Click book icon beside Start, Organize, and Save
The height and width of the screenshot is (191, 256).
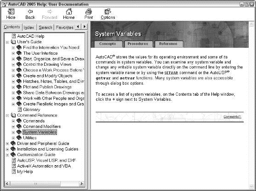19,58
